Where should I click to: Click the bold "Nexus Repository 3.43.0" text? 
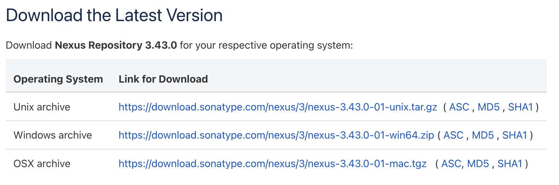click(116, 45)
